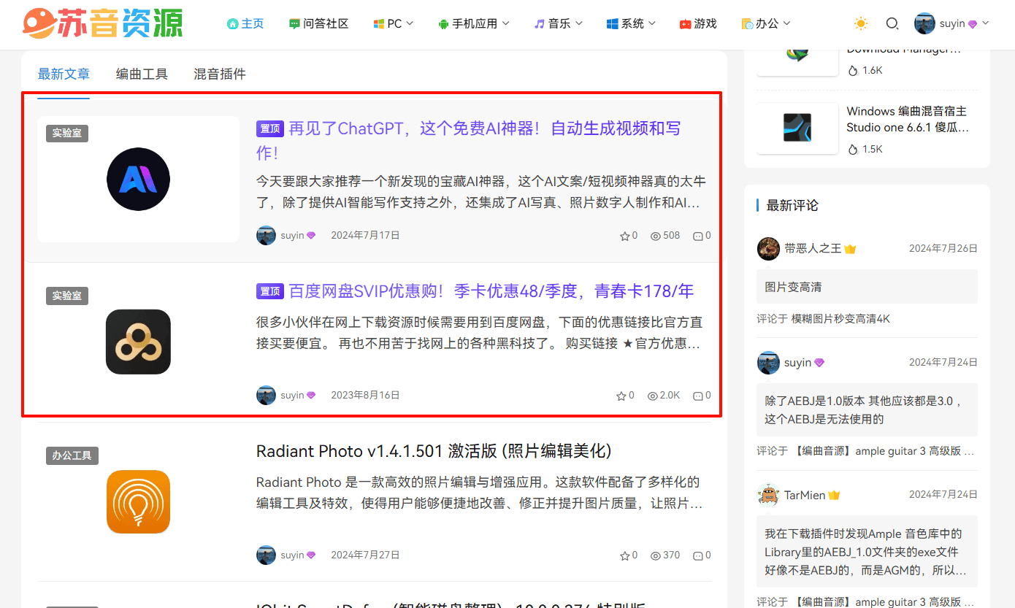This screenshot has width=1015, height=608.
Task: Click the eye views icon showing 508
Action: point(656,236)
